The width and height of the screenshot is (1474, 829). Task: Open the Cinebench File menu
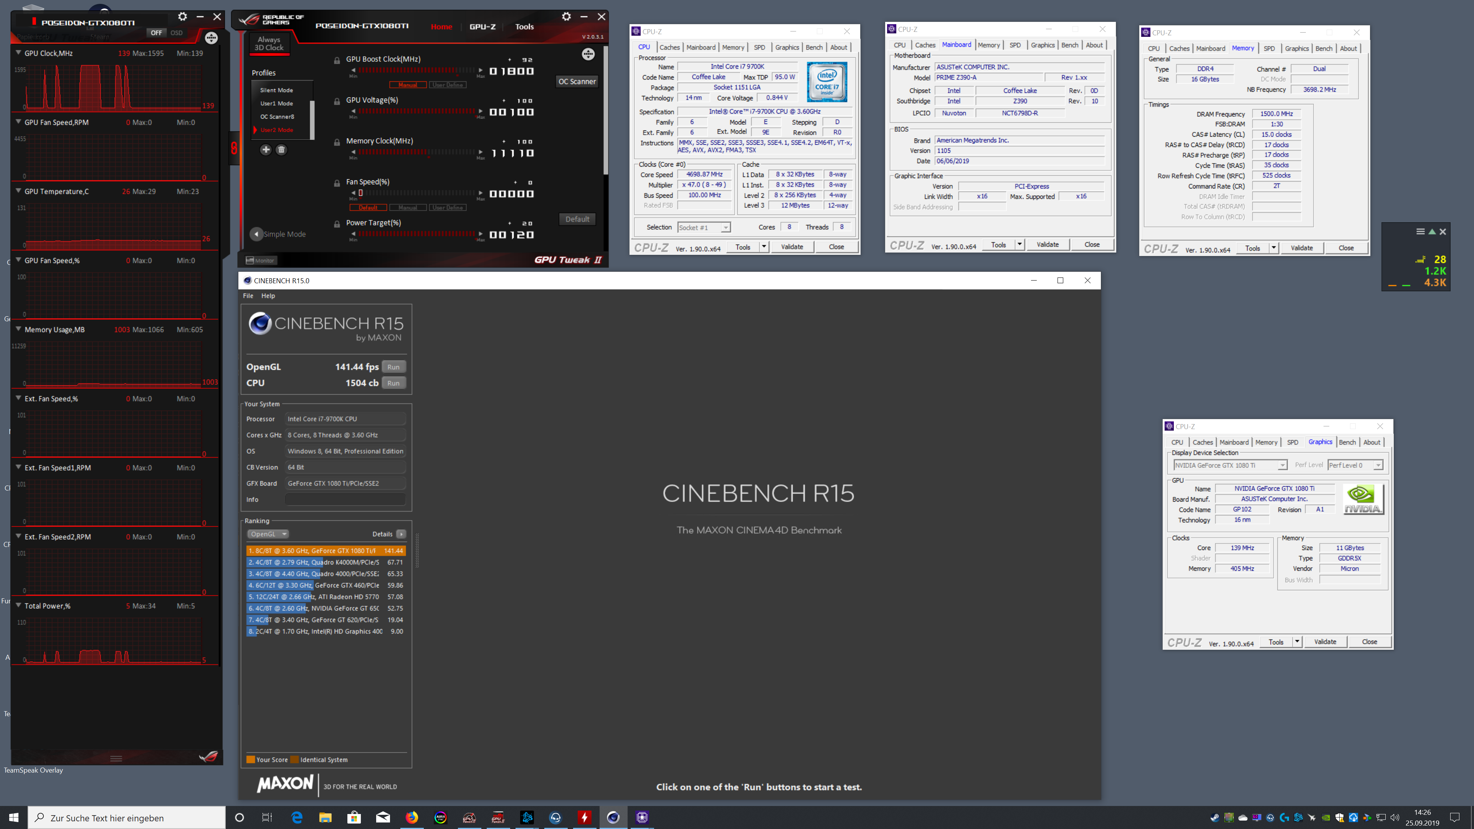(x=248, y=296)
